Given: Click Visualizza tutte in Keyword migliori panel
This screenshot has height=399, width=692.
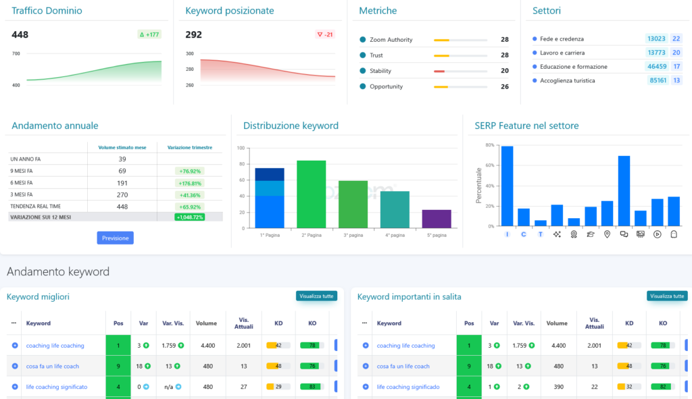Looking at the screenshot, I should coord(316,296).
